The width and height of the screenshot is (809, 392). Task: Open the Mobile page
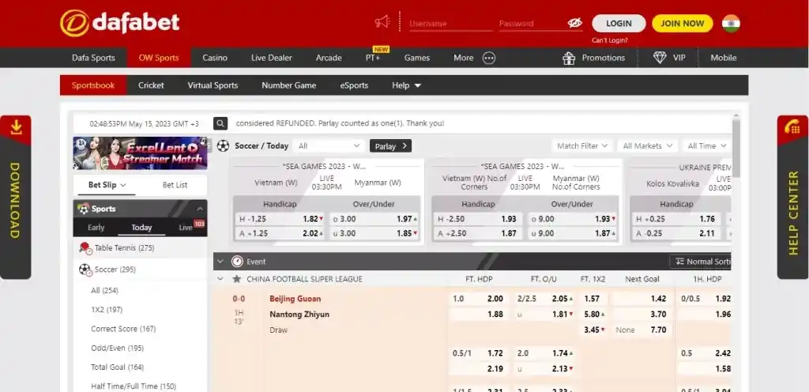pos(724,58)
